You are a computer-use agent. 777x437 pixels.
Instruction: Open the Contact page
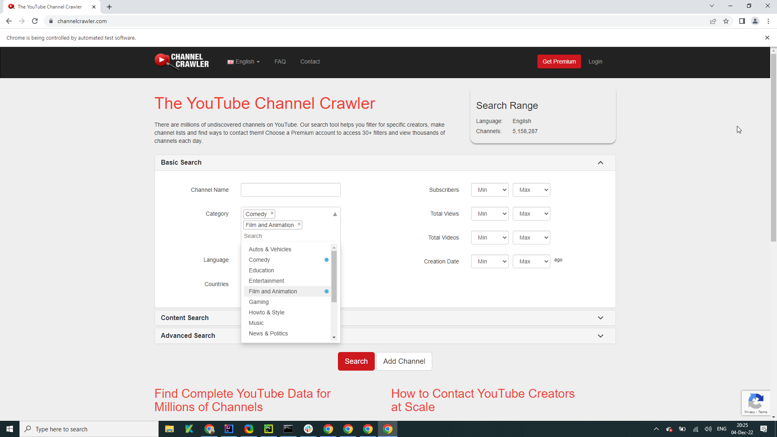point(310,62)
